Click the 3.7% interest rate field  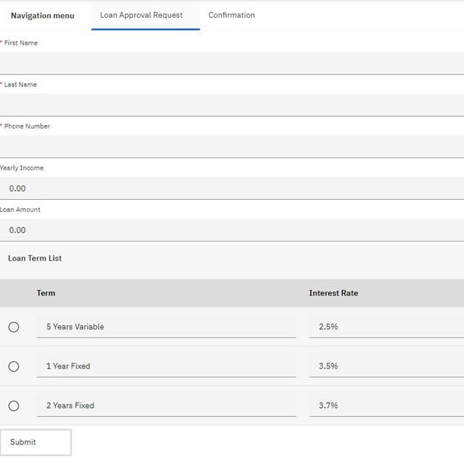click(x=386, y=406)
